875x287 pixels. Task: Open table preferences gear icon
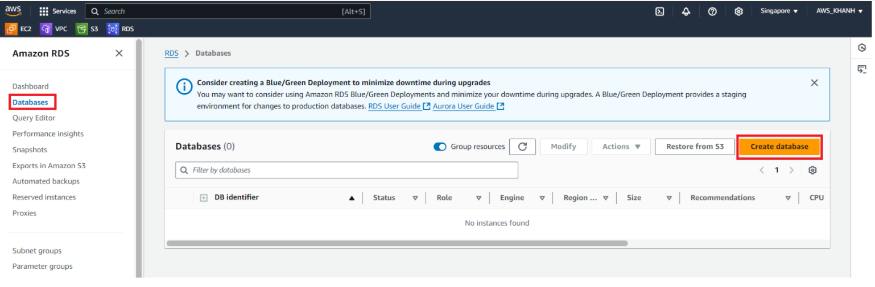[812, 170]
